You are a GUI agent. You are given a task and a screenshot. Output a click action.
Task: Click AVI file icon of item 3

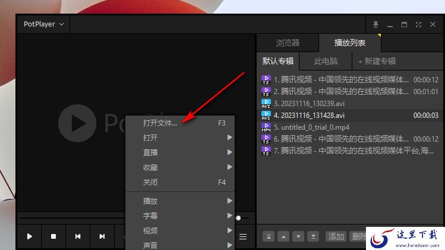coord(266,103)
